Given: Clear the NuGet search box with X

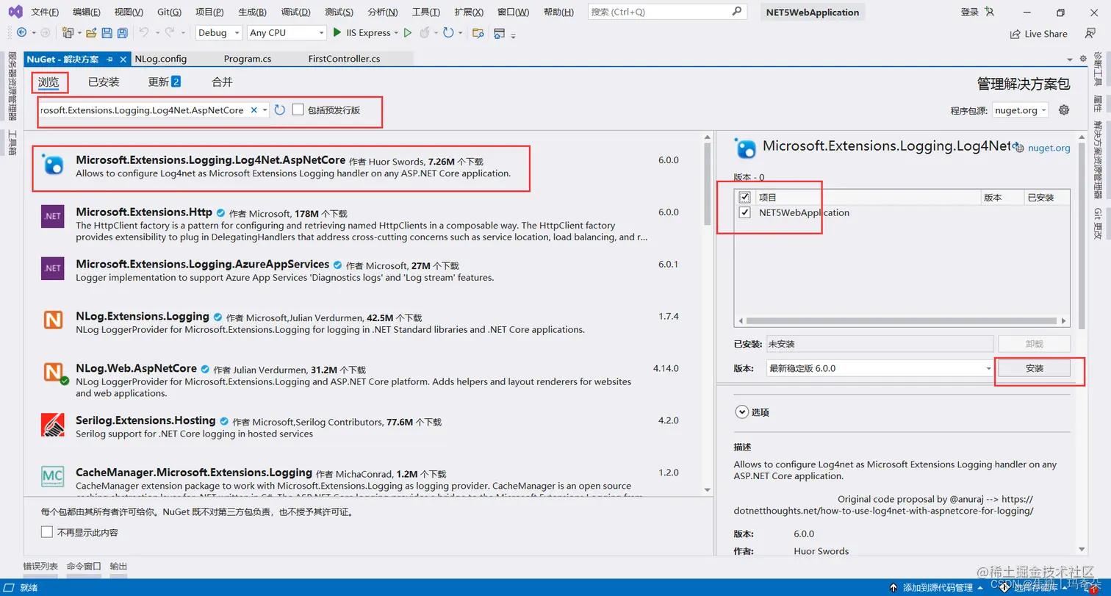Looking at the screenshot, I should [x=254, y=110].
